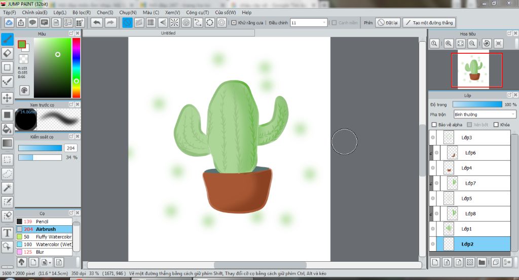Click the zoom in icon in navigator
The width and height of the screenshot is (519, 280).
pos(449,44)
